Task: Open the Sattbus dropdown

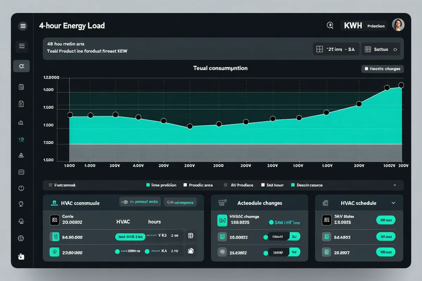Action: (381, 50)
